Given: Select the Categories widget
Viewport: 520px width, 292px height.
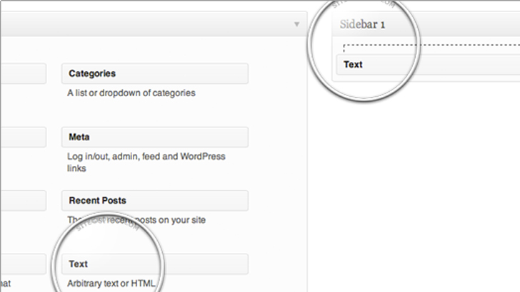Looking at the screenshot, I should click(155, 73).
